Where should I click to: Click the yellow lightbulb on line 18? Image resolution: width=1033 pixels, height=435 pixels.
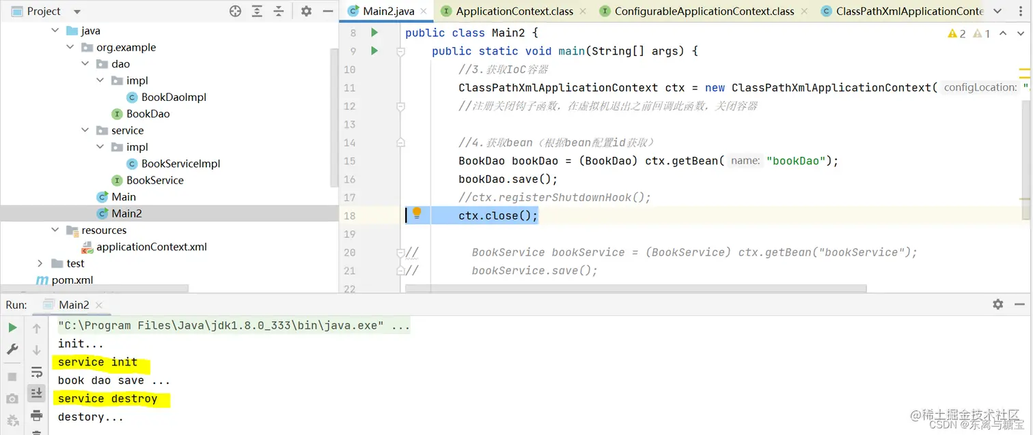tap(417, 214)
